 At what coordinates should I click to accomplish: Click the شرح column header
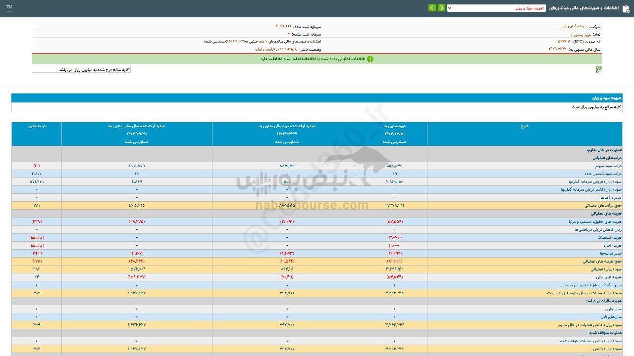tap(525, 126)
